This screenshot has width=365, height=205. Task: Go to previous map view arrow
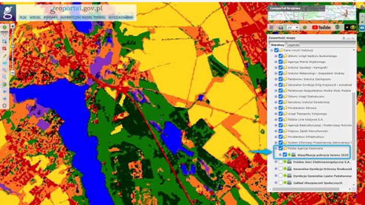point(5,92)
